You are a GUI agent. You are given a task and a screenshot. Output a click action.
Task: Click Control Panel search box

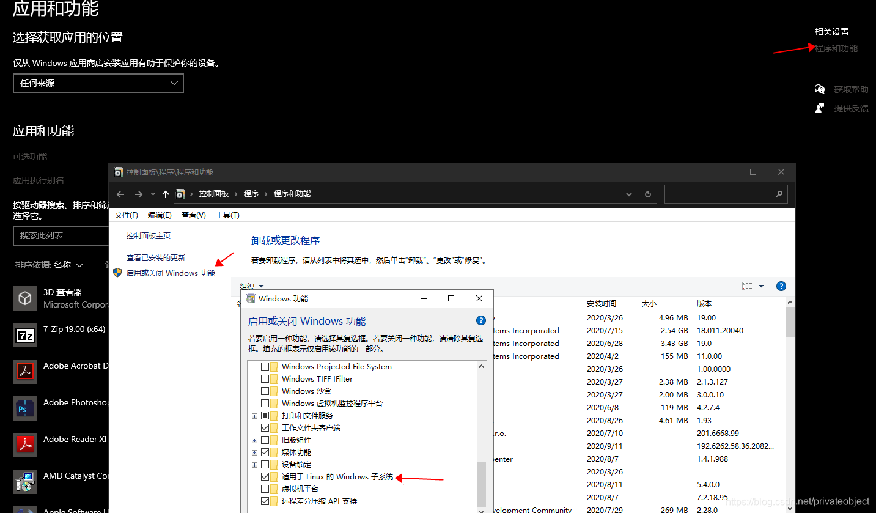[726, 194]
